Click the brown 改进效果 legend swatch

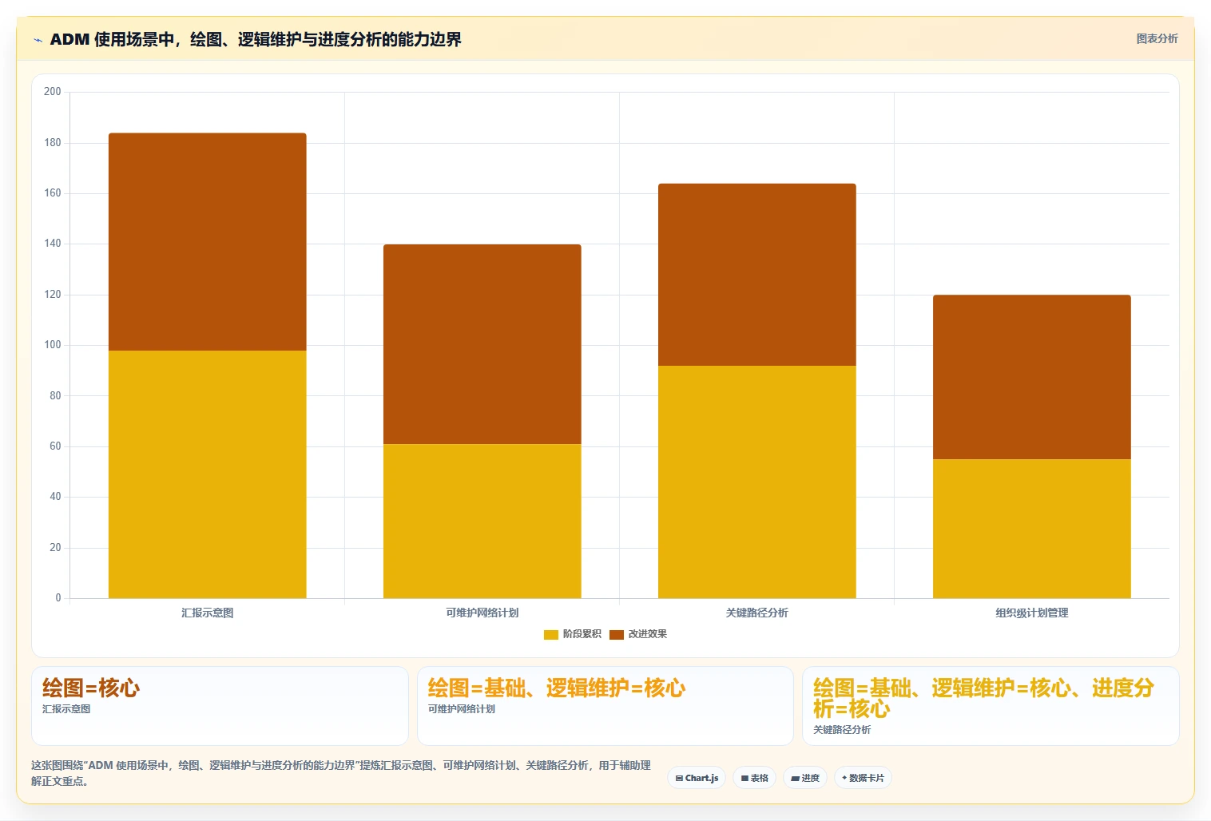[617, 635]
